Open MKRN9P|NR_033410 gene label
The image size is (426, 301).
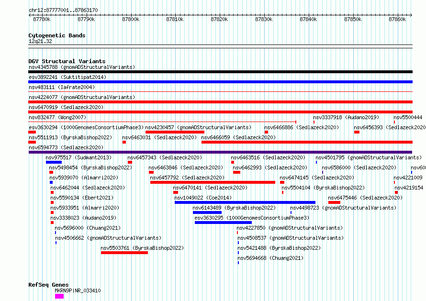[78, 290]
